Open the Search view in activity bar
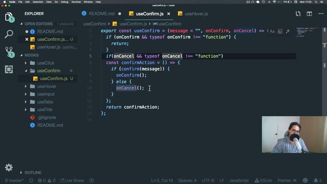This screenshot has height=184, width=327. (x=9, y=34)
